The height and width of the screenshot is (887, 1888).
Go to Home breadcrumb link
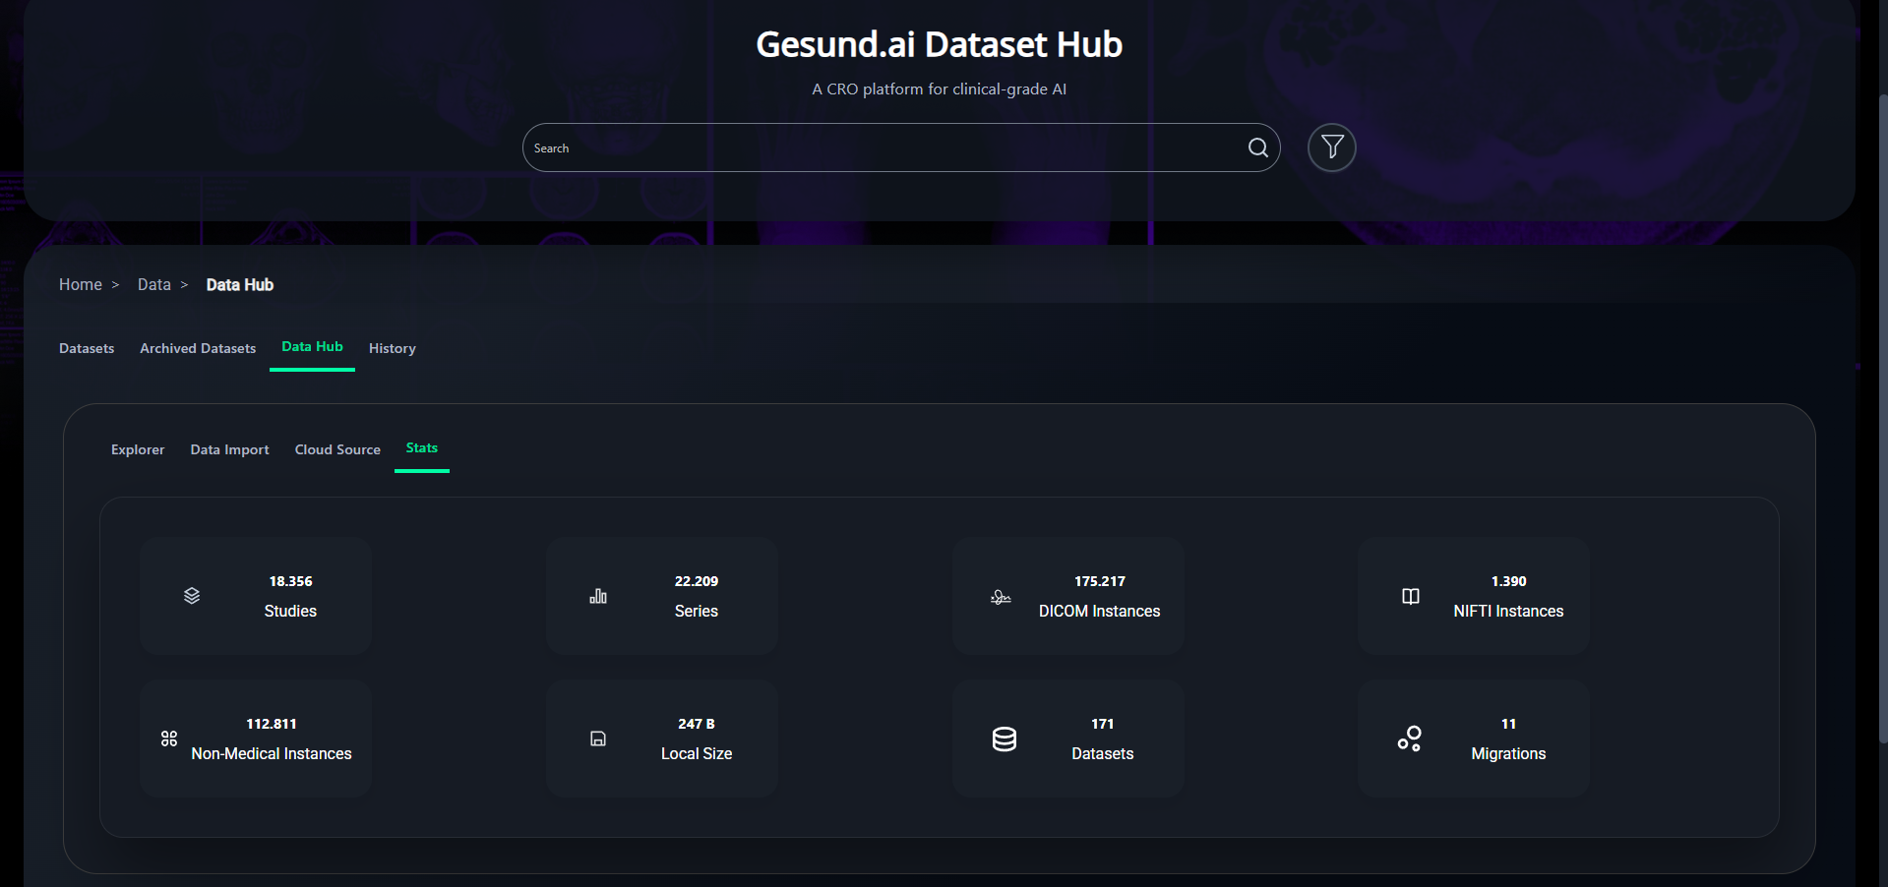point(81,284)
